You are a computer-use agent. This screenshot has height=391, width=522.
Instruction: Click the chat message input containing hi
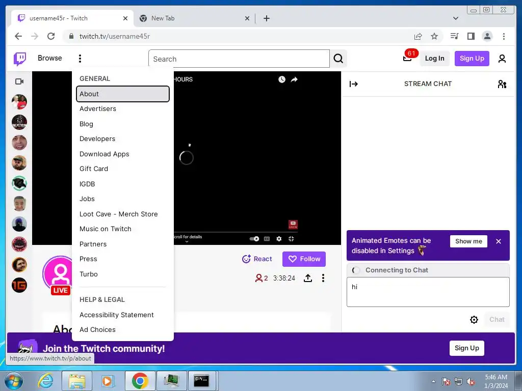tap(428, 292)
